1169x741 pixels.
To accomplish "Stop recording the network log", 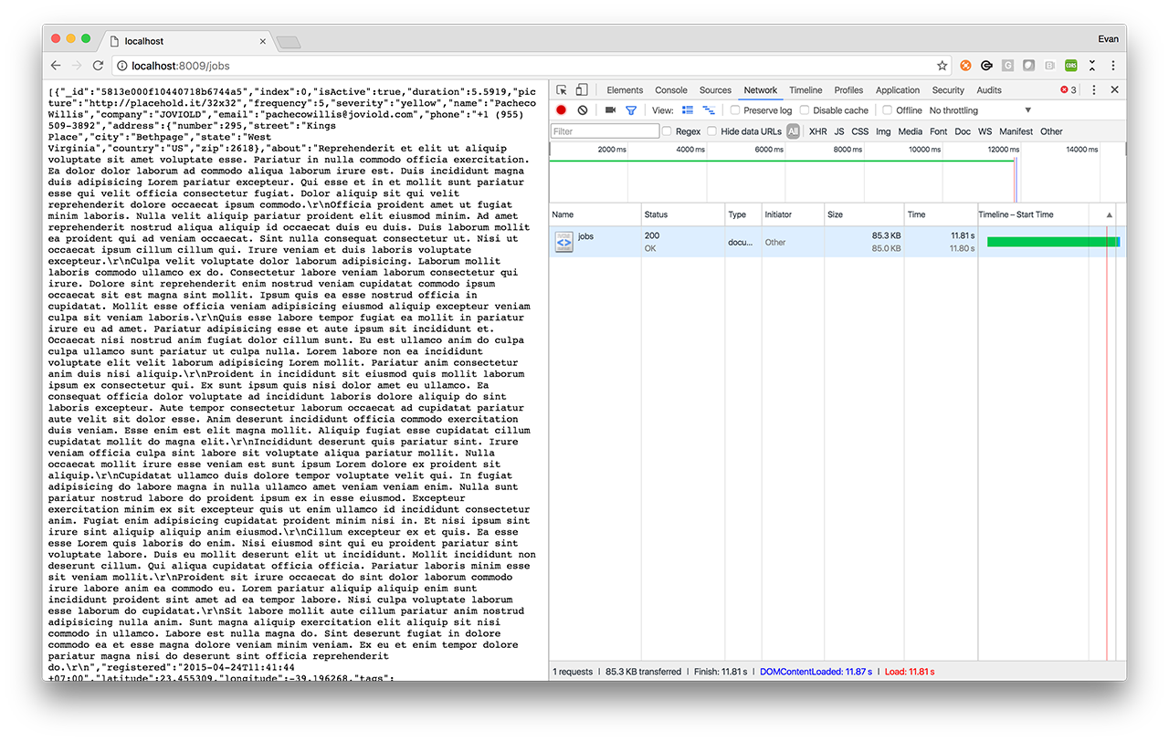I will click(561, 110).
